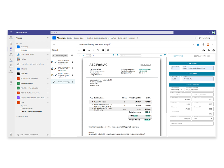Open Apps in the Teams rail
The width and height of the screenshot is (224, 168).
pos(11,82)
